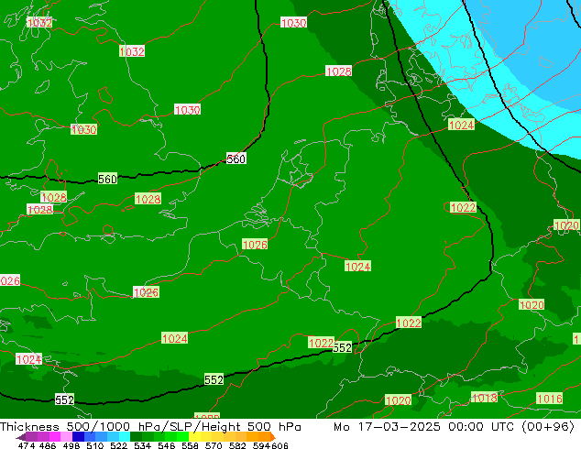Click the 486 legend value
The width and height of the screenshot is (581, 449).
point(48,445)
